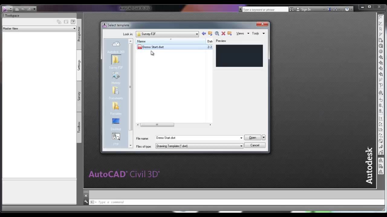Click places list scroll up arrow
Screen dimensions: 387x217
click(131, 41)
